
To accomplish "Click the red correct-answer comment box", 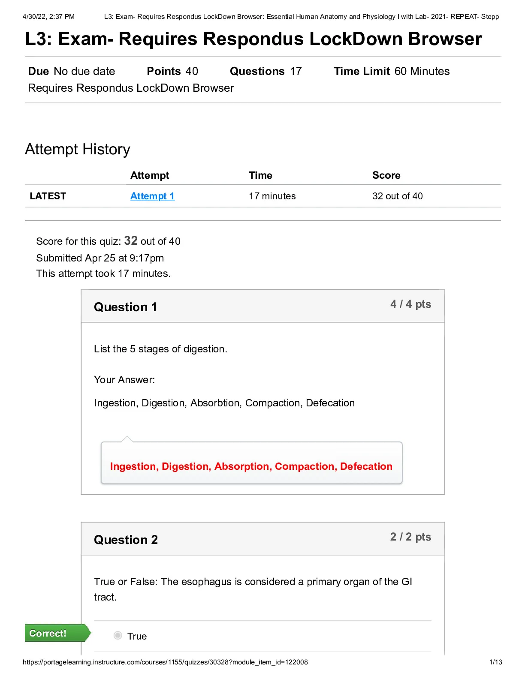I will pyautogui.click(x=251, y=463).
